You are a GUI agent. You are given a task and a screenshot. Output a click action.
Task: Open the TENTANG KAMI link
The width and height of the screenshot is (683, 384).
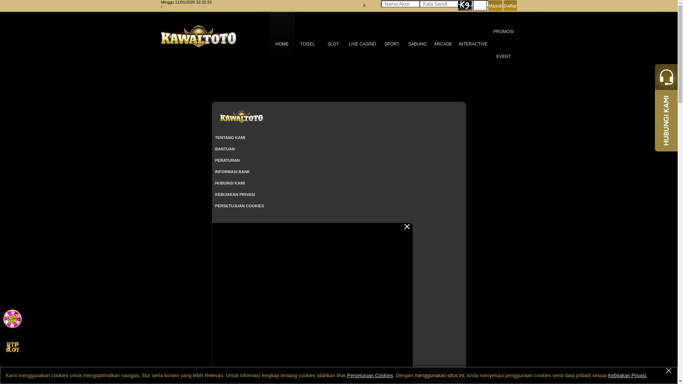230,138
